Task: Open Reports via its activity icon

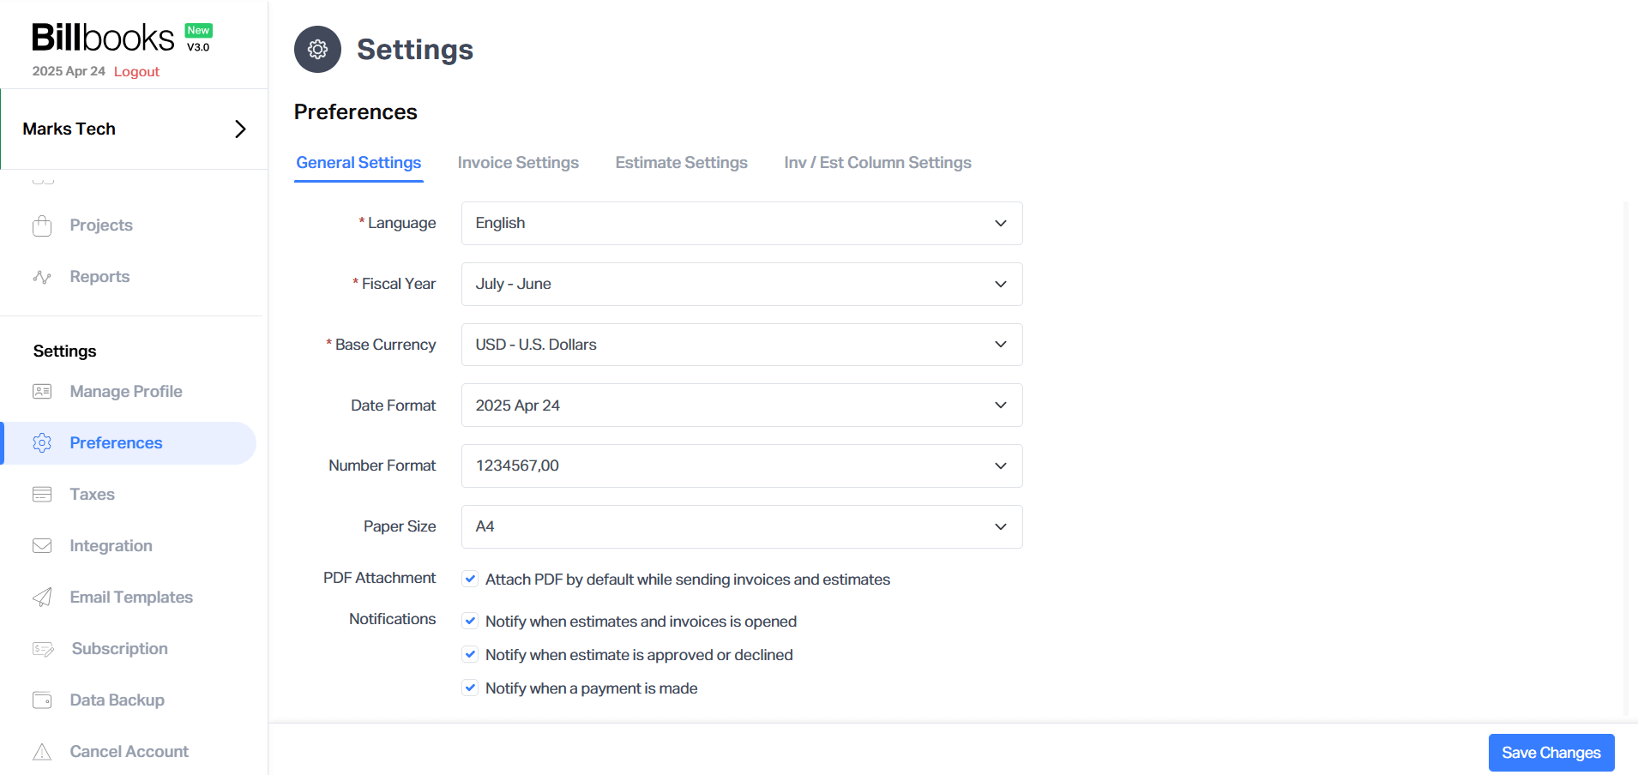Action: 41,276
